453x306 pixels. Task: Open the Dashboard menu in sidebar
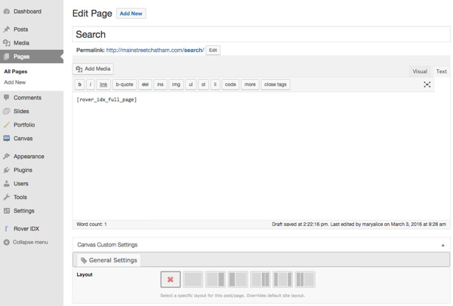coord(27,12)
